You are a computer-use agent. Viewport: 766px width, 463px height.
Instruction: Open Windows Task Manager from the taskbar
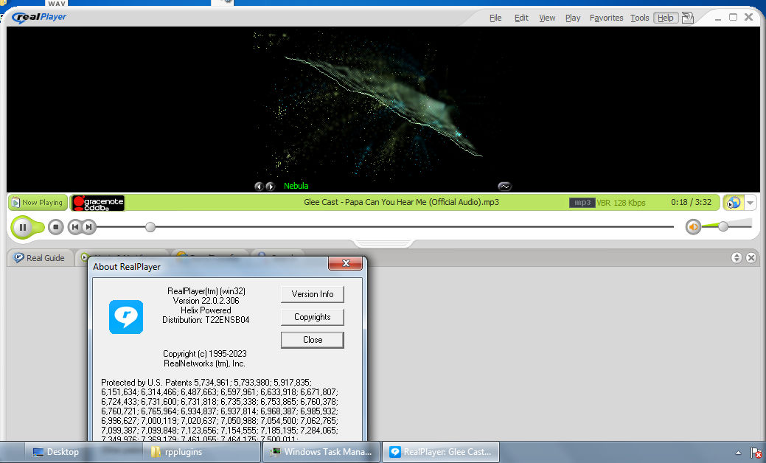(321, 451)
